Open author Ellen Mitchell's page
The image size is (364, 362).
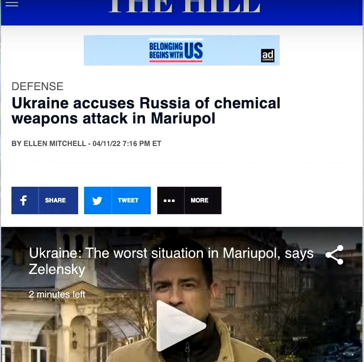[55, 144]
